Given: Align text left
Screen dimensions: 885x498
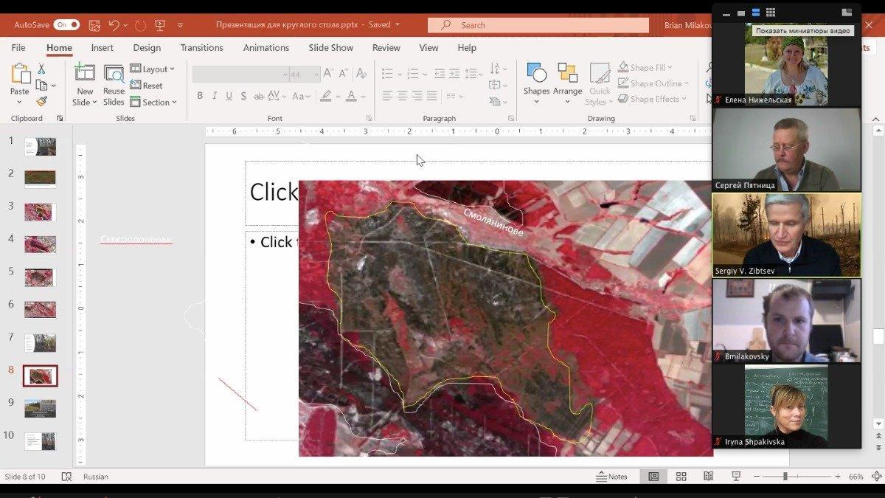Looking at the screenshot, I should point(387,96).
